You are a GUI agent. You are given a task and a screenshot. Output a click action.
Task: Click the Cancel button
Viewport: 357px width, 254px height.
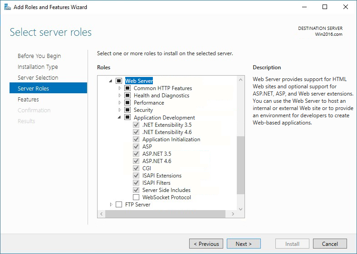click(330, 244)
